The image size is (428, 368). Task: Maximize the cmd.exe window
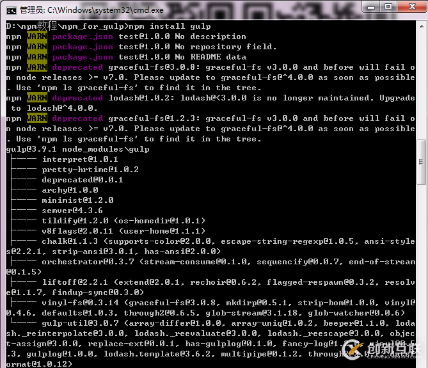point(388,7)
